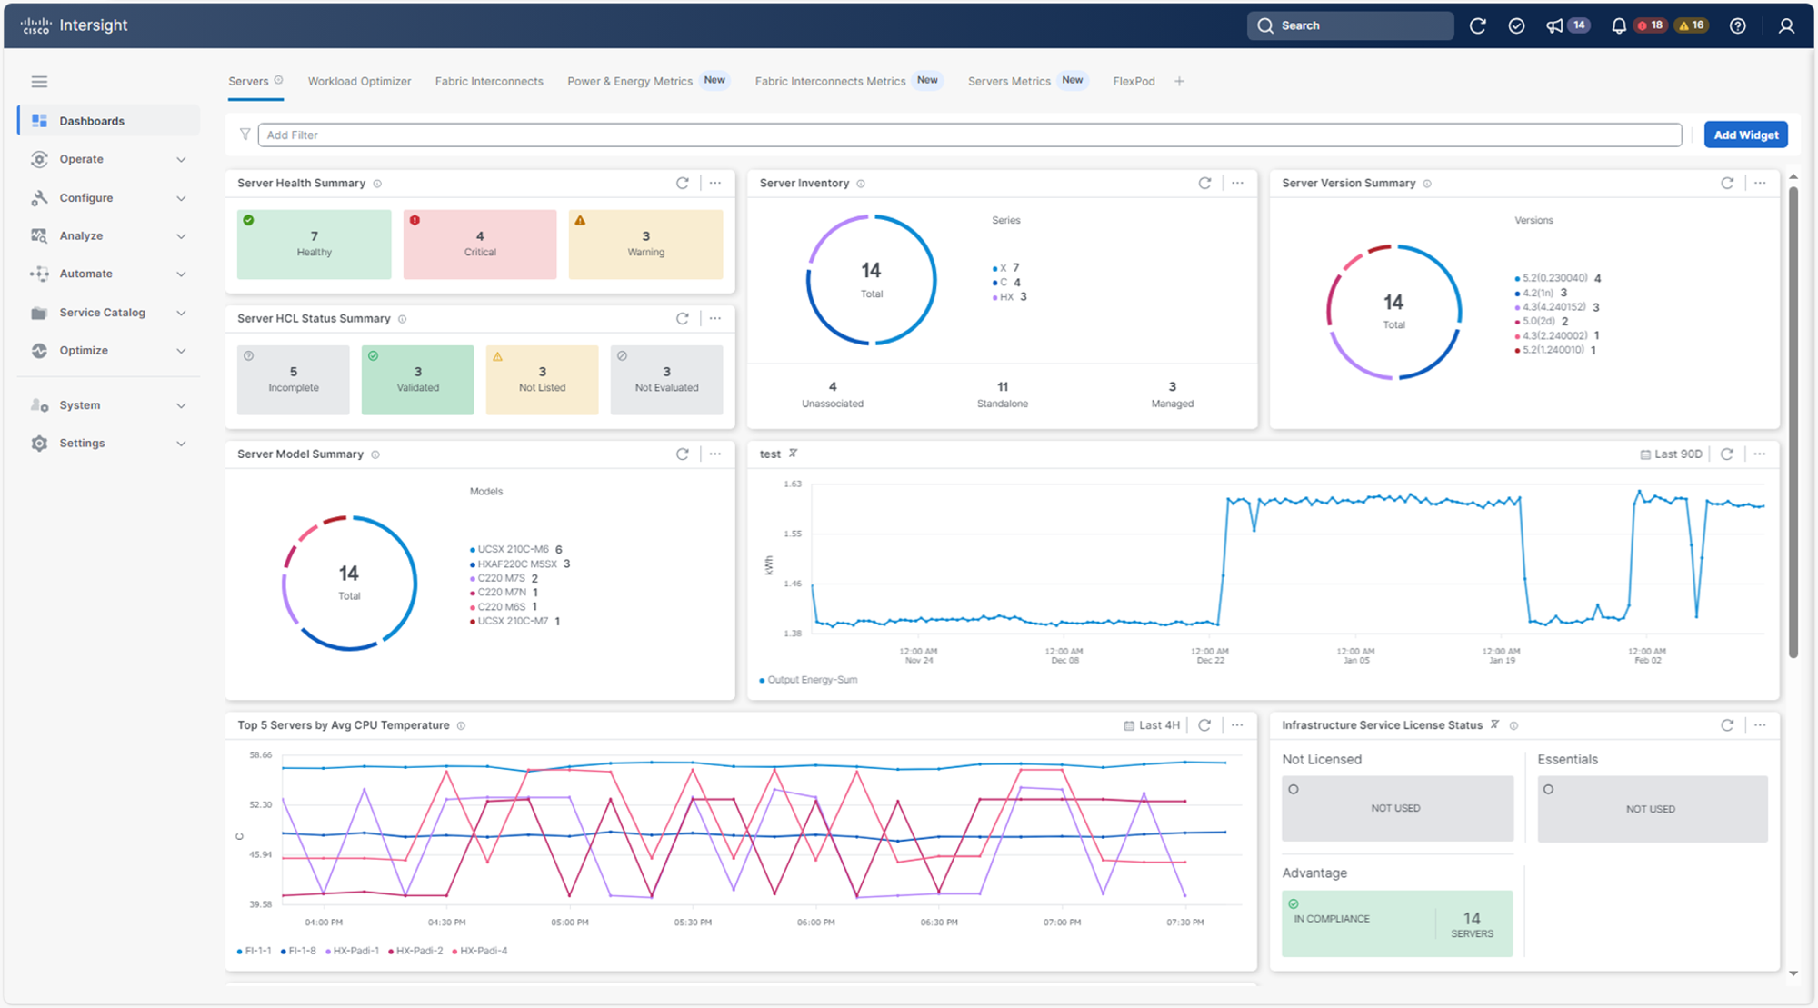Click the vertical scrollbar thumb on dashboard
The width and height of the screenshot is (1818, 1008).
point(1793,422)
